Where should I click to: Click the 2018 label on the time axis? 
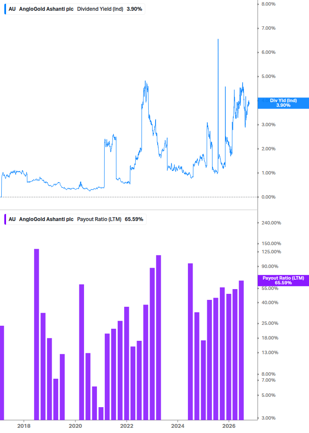24,426
